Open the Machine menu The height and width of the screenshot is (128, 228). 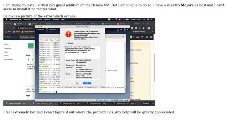(x=27, y=20)
